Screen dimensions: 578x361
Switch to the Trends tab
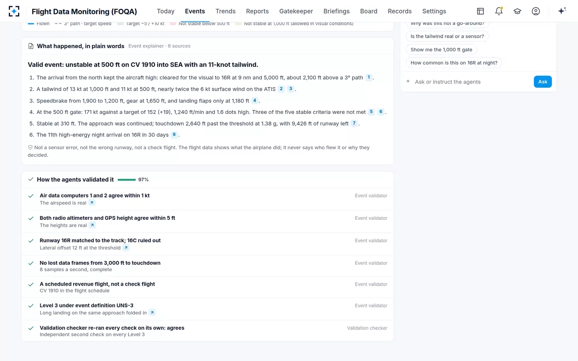pyautogui.click(x=226, y=11)
